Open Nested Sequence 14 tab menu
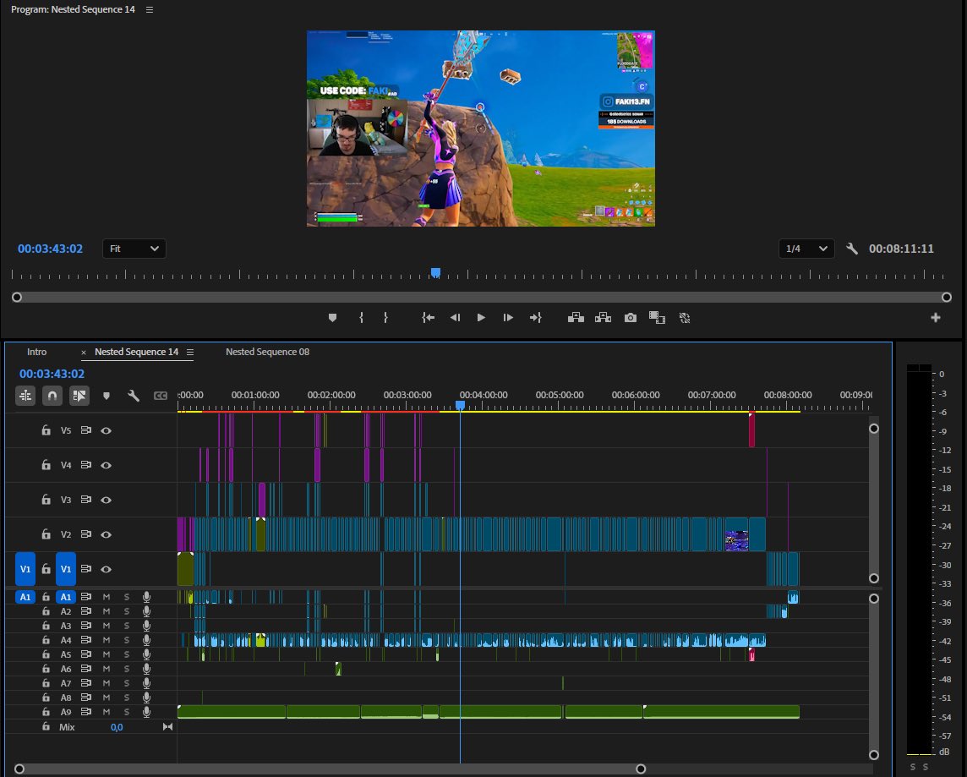This screenshot has width=967, height=777. tap(190, 352)
